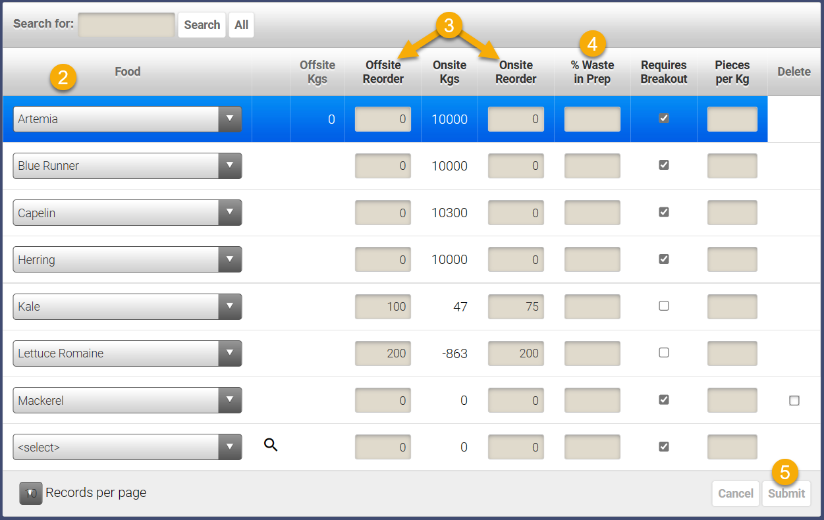Open the Artemia food dropdown
824x520 pixels.
tap(127, 119)
